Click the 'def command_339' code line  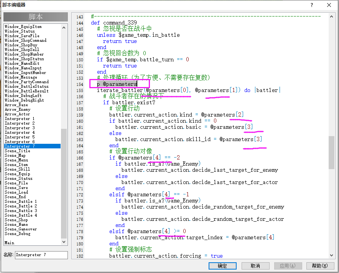(114, 23)
